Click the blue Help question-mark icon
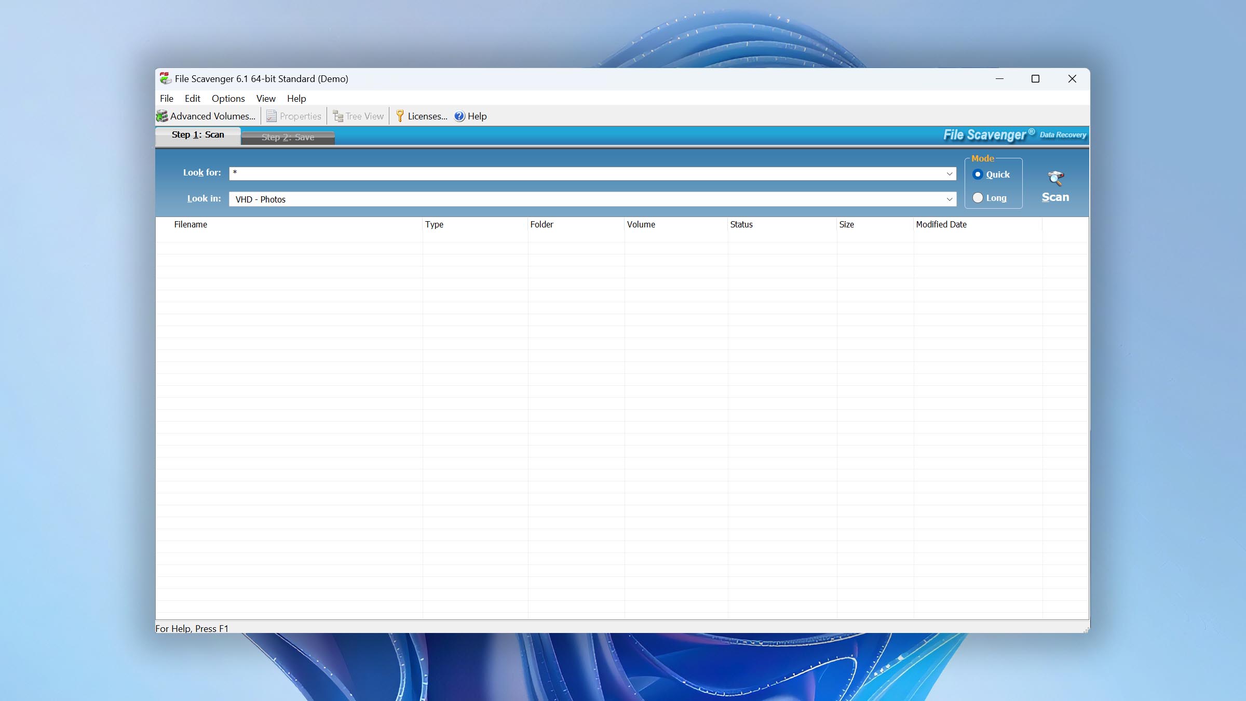 click(x=459, y=116)
